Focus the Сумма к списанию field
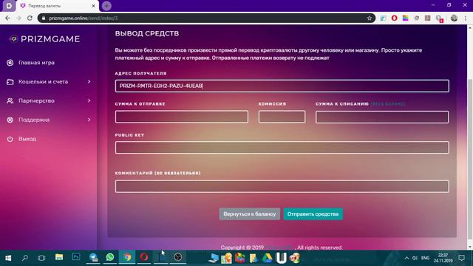This screenshot has height=266, width=473. (x=382, y=117)
